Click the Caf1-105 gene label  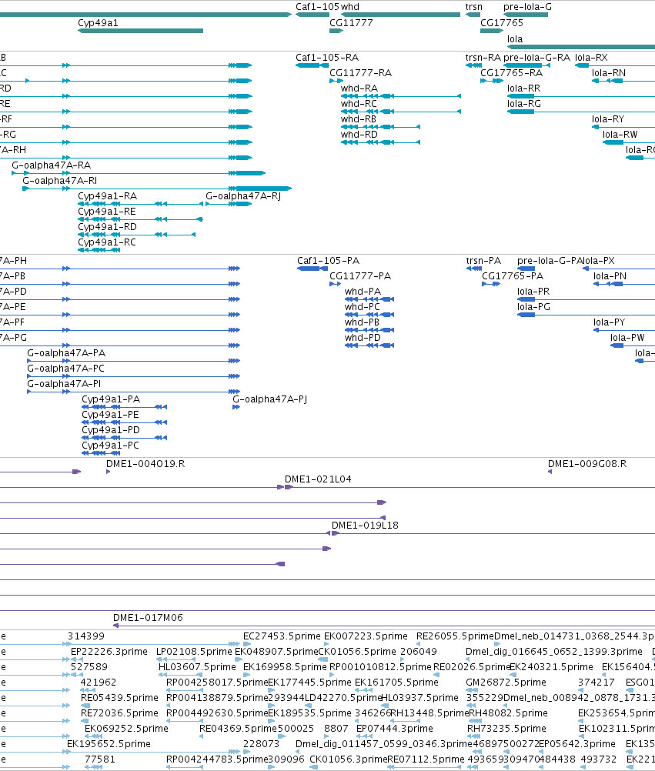[317, 7]
